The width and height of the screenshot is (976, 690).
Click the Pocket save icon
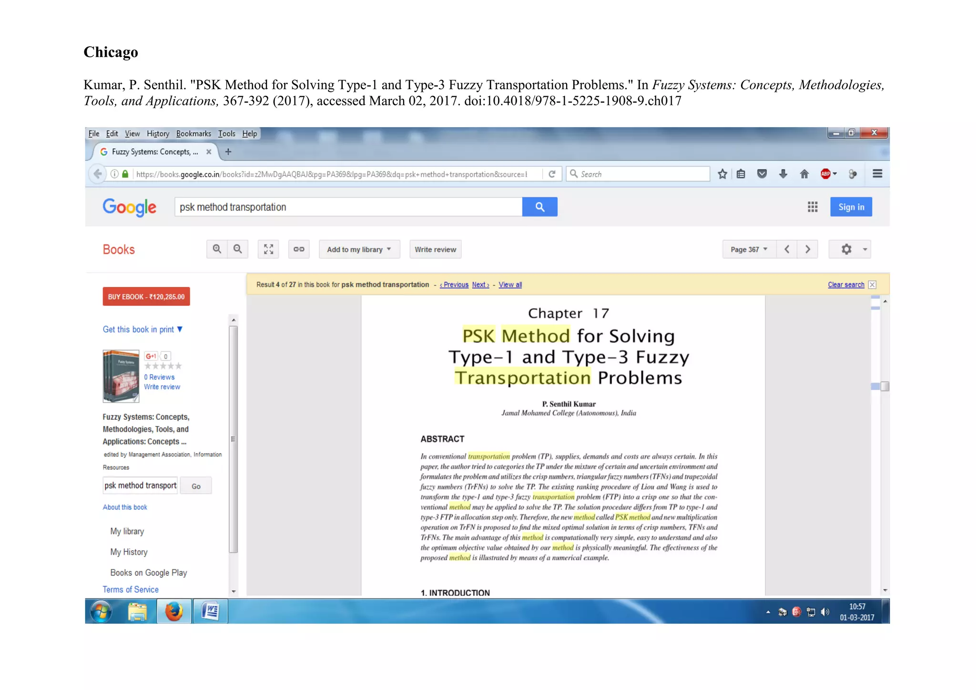(x=762, y=174)
